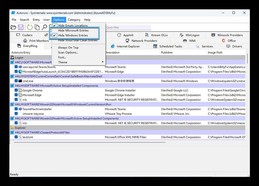Screen dimensions: 259x186
Task: Open the AppInit tab
Action: click(x=125, y=35)
